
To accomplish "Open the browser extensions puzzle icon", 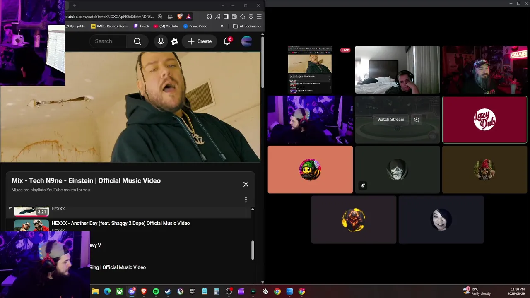I will pyautogui.click(x=210, y=17).
